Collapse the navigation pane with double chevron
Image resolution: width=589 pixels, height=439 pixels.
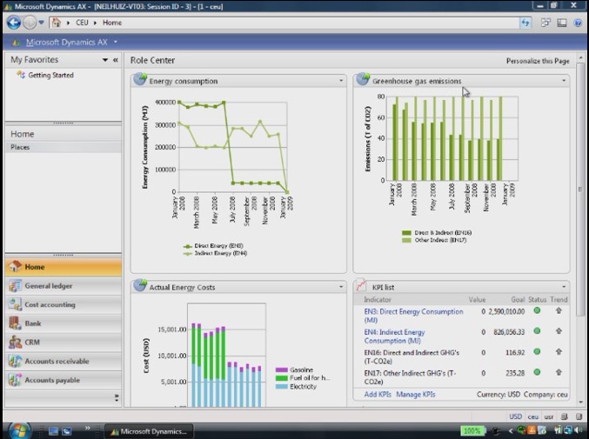coord(116,60)
